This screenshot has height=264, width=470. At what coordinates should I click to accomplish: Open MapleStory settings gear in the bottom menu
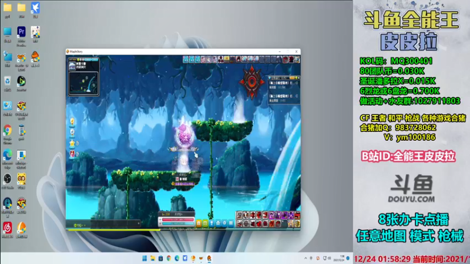pyautogui.click(x=224, y=224)
